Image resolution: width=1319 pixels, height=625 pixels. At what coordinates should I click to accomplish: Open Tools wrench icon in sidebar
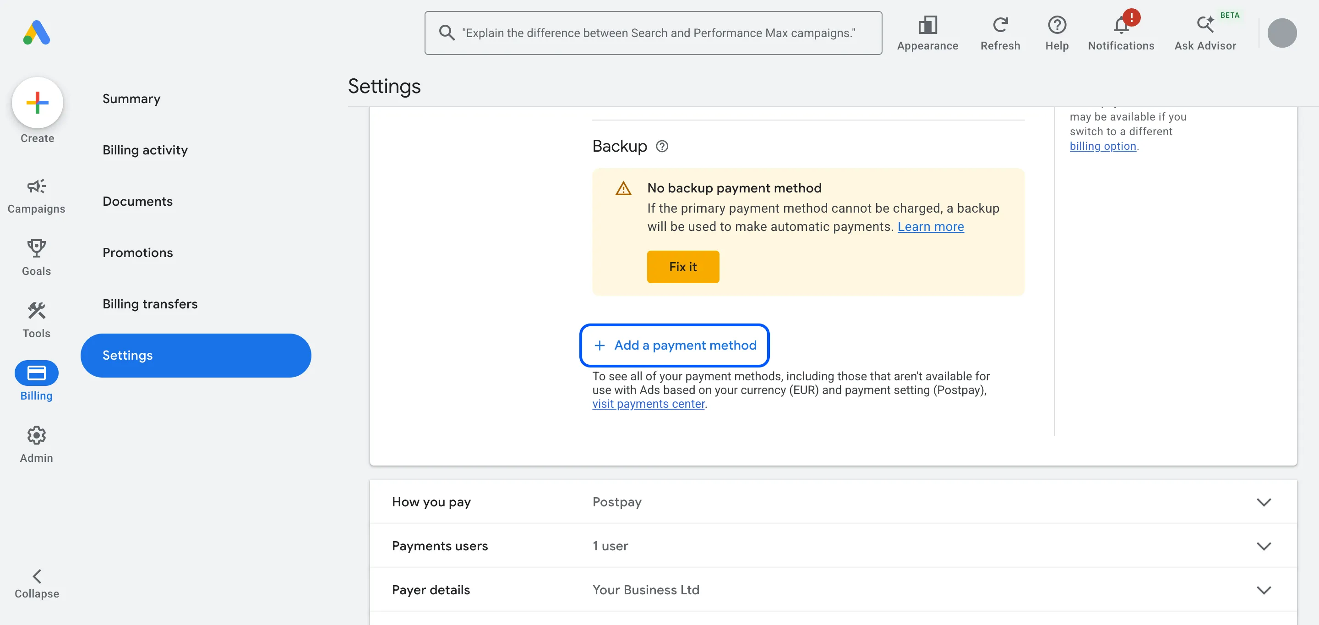(36, 311)
